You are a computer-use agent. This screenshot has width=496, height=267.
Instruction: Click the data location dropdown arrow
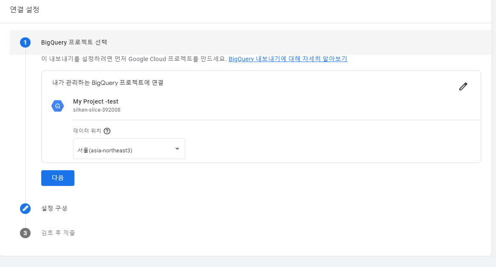pos(177,149)
